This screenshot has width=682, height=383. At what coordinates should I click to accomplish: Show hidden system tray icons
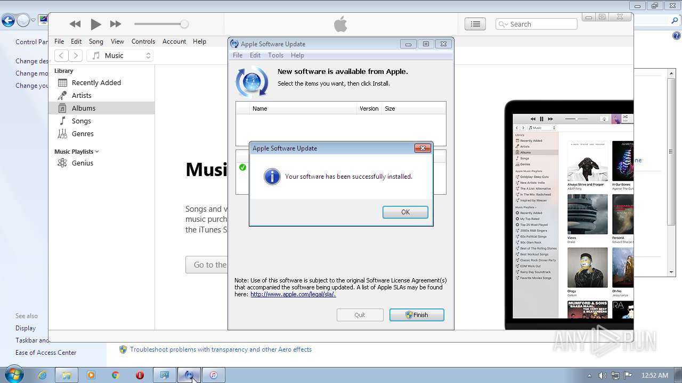(589, 376)
